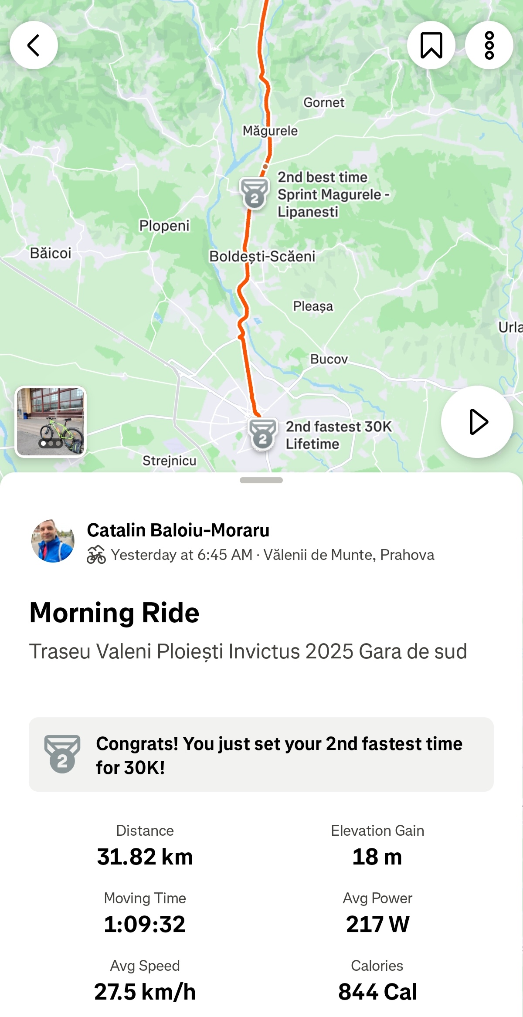
Task: Open the three-dot more options menu
Action: (x=489, y=45)
